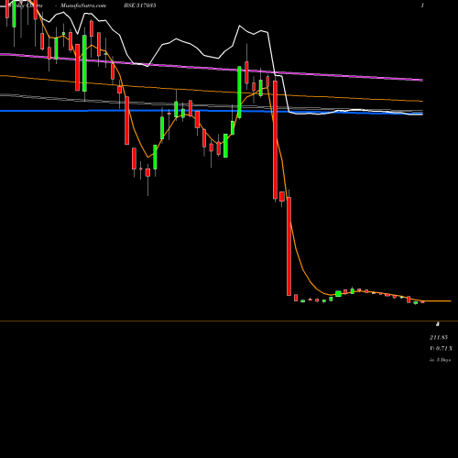Click the Days label below the volume
This screenshot has height=458, width=458.
click(x=440, y=360)
